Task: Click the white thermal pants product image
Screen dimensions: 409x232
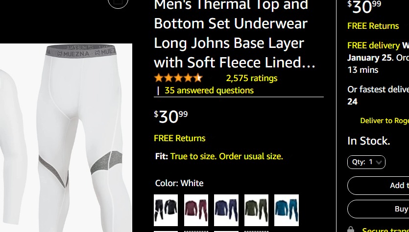Action: [x=66, y=138]
